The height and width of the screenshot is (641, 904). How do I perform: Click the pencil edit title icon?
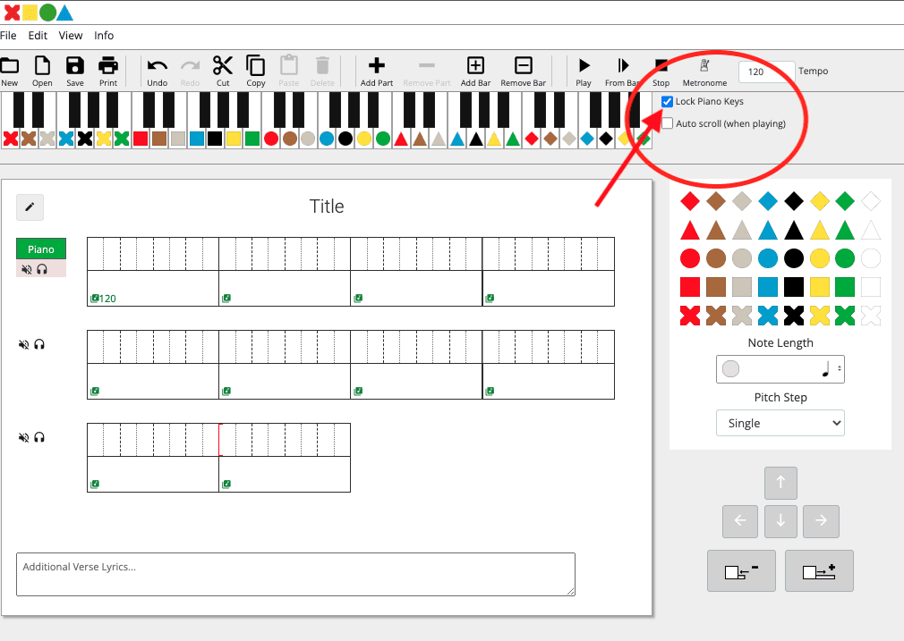point(30,207)
